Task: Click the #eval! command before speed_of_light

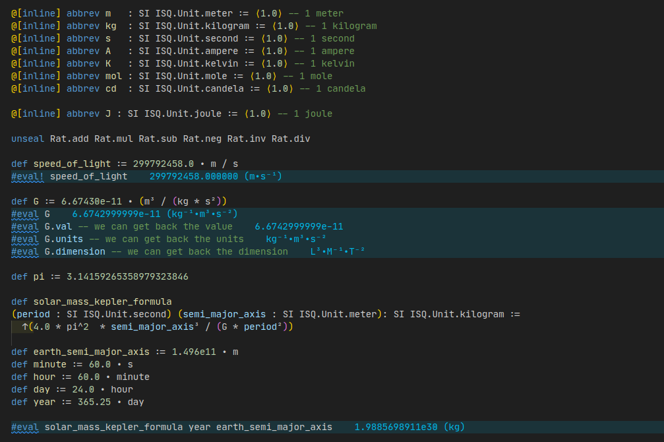Action: coord(28,176)
